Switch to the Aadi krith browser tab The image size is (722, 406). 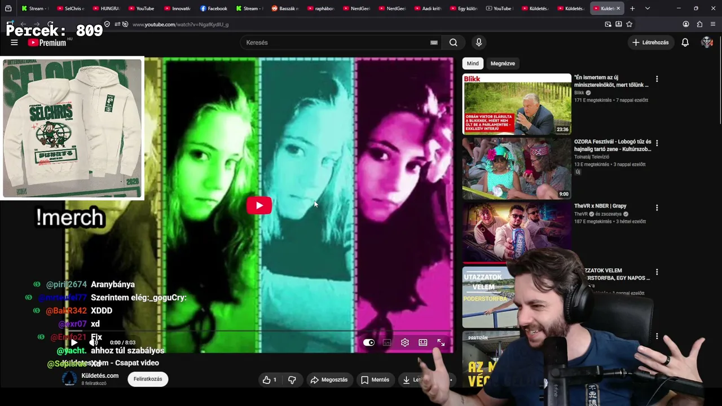point(428,8)
